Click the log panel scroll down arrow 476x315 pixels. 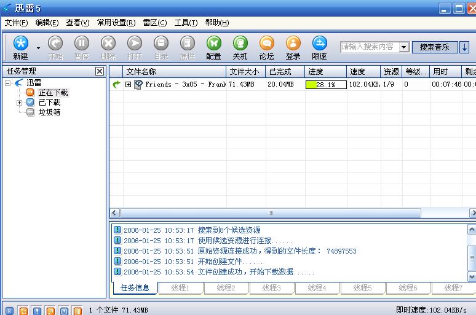point(472,276)
